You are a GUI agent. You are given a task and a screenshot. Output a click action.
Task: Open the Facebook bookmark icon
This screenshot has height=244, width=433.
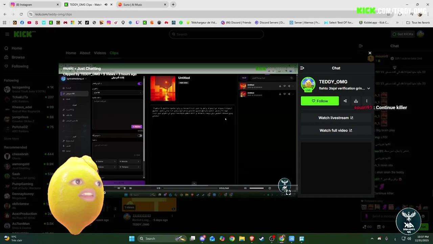[x=22, y=23]
